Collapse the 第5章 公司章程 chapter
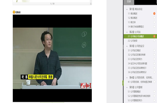The width and height of the screenshot is (157, 103). pyautogui.click(x=127, y=87)
